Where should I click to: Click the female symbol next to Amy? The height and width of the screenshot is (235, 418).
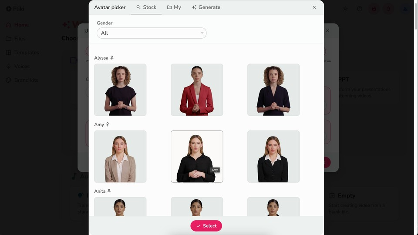108,124
